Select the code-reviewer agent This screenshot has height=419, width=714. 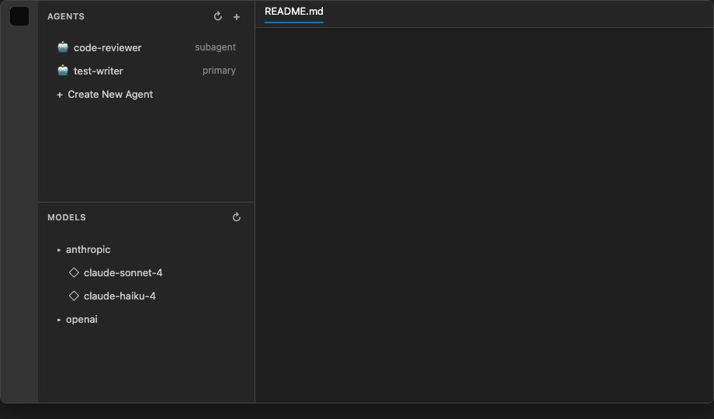click(x=146, y=47)
